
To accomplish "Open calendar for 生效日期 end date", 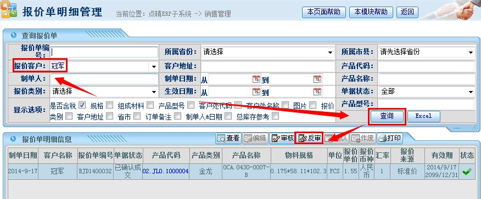I will coord(318,91).
